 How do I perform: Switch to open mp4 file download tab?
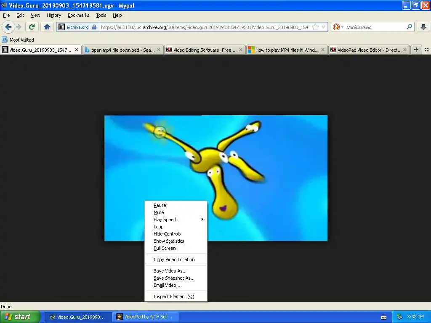[122, 50]
